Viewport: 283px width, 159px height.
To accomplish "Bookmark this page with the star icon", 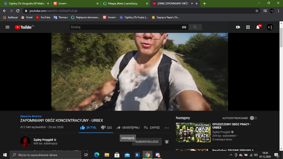I will pyautogui.click(x=257, y=11).
